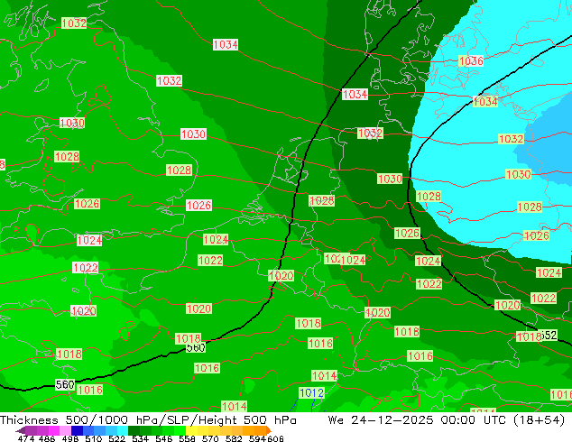This screenshot has height=442, width=572.
Task: Pick the cyan legend swatch
Action: tap(123, 430)
